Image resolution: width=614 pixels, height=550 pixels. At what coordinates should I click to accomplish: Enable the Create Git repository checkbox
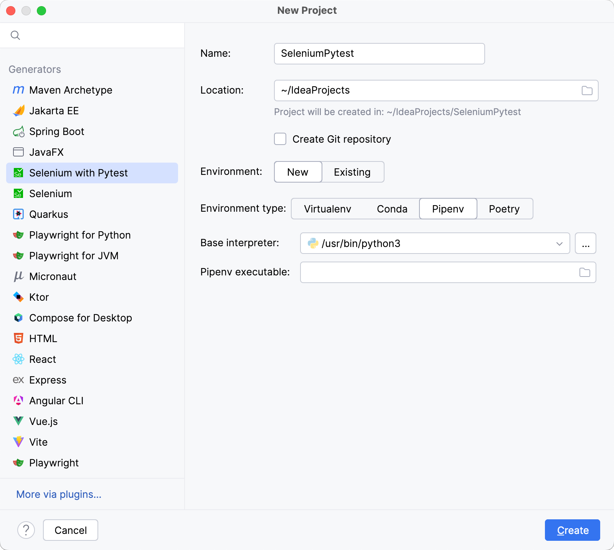[x=280, y=139]
